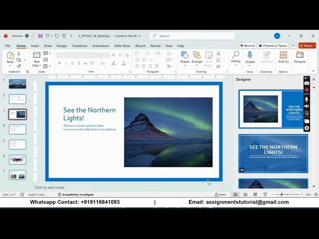This screenshot has height=239, width=319.
Task: Click Slide Show view status icon
Action: [265, 195]
